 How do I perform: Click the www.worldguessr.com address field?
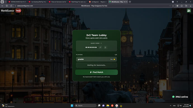(25, 6)
